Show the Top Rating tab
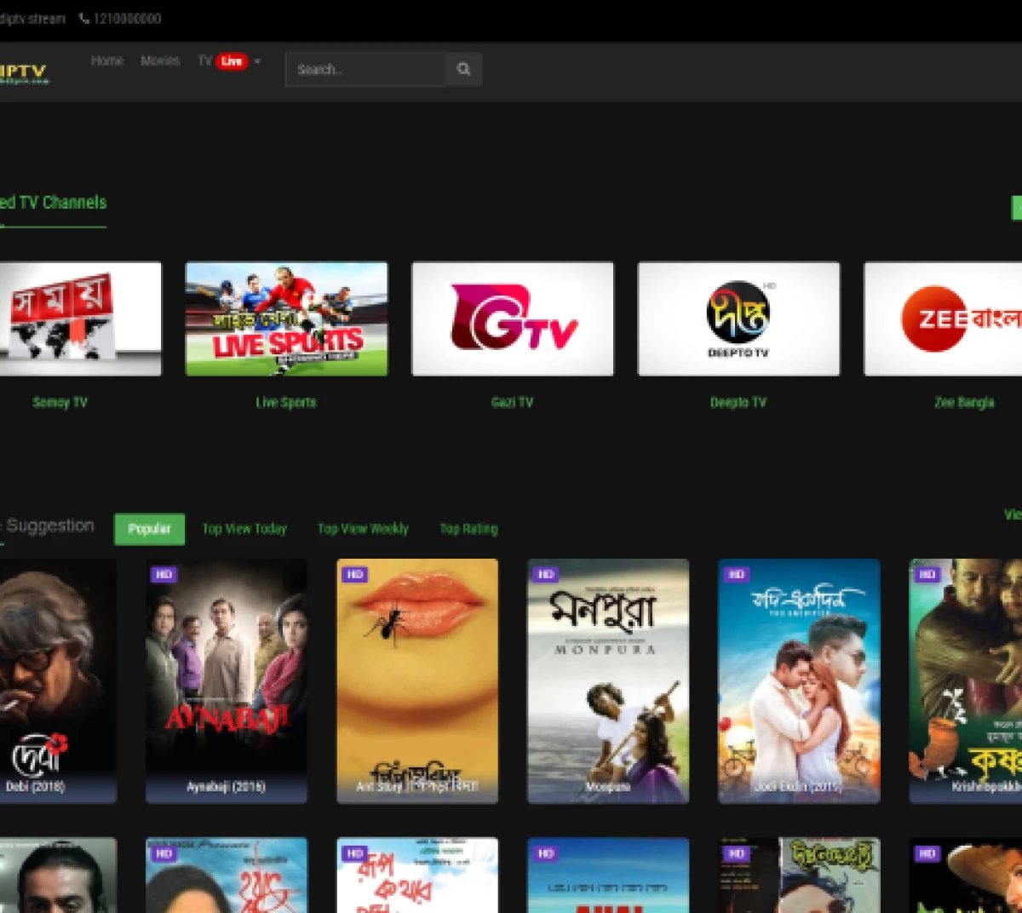The image size is (1022, 913). [x=468, y=529]
